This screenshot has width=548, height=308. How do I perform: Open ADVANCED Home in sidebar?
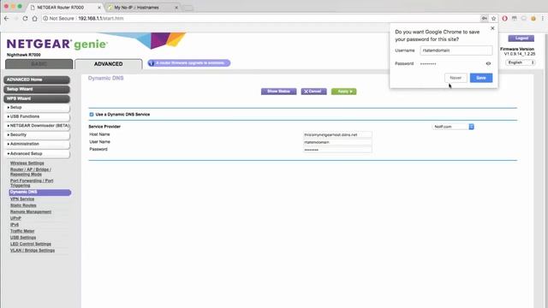[x=37, y=80]
